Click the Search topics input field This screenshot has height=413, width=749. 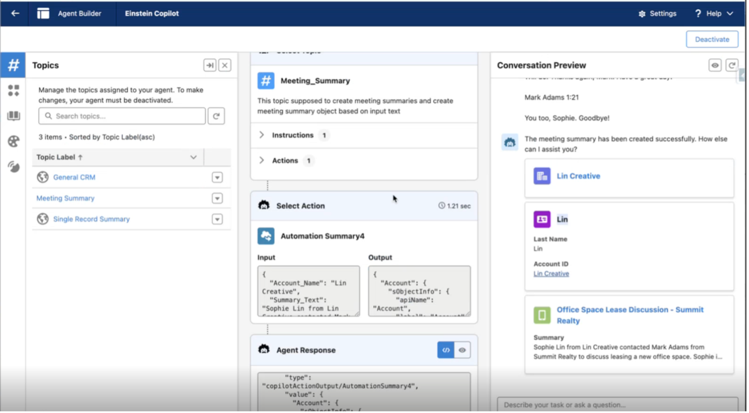tap(122, 116)
